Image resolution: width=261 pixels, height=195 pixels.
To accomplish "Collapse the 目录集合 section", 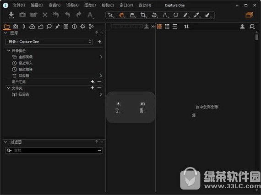I will pos(9,50).
